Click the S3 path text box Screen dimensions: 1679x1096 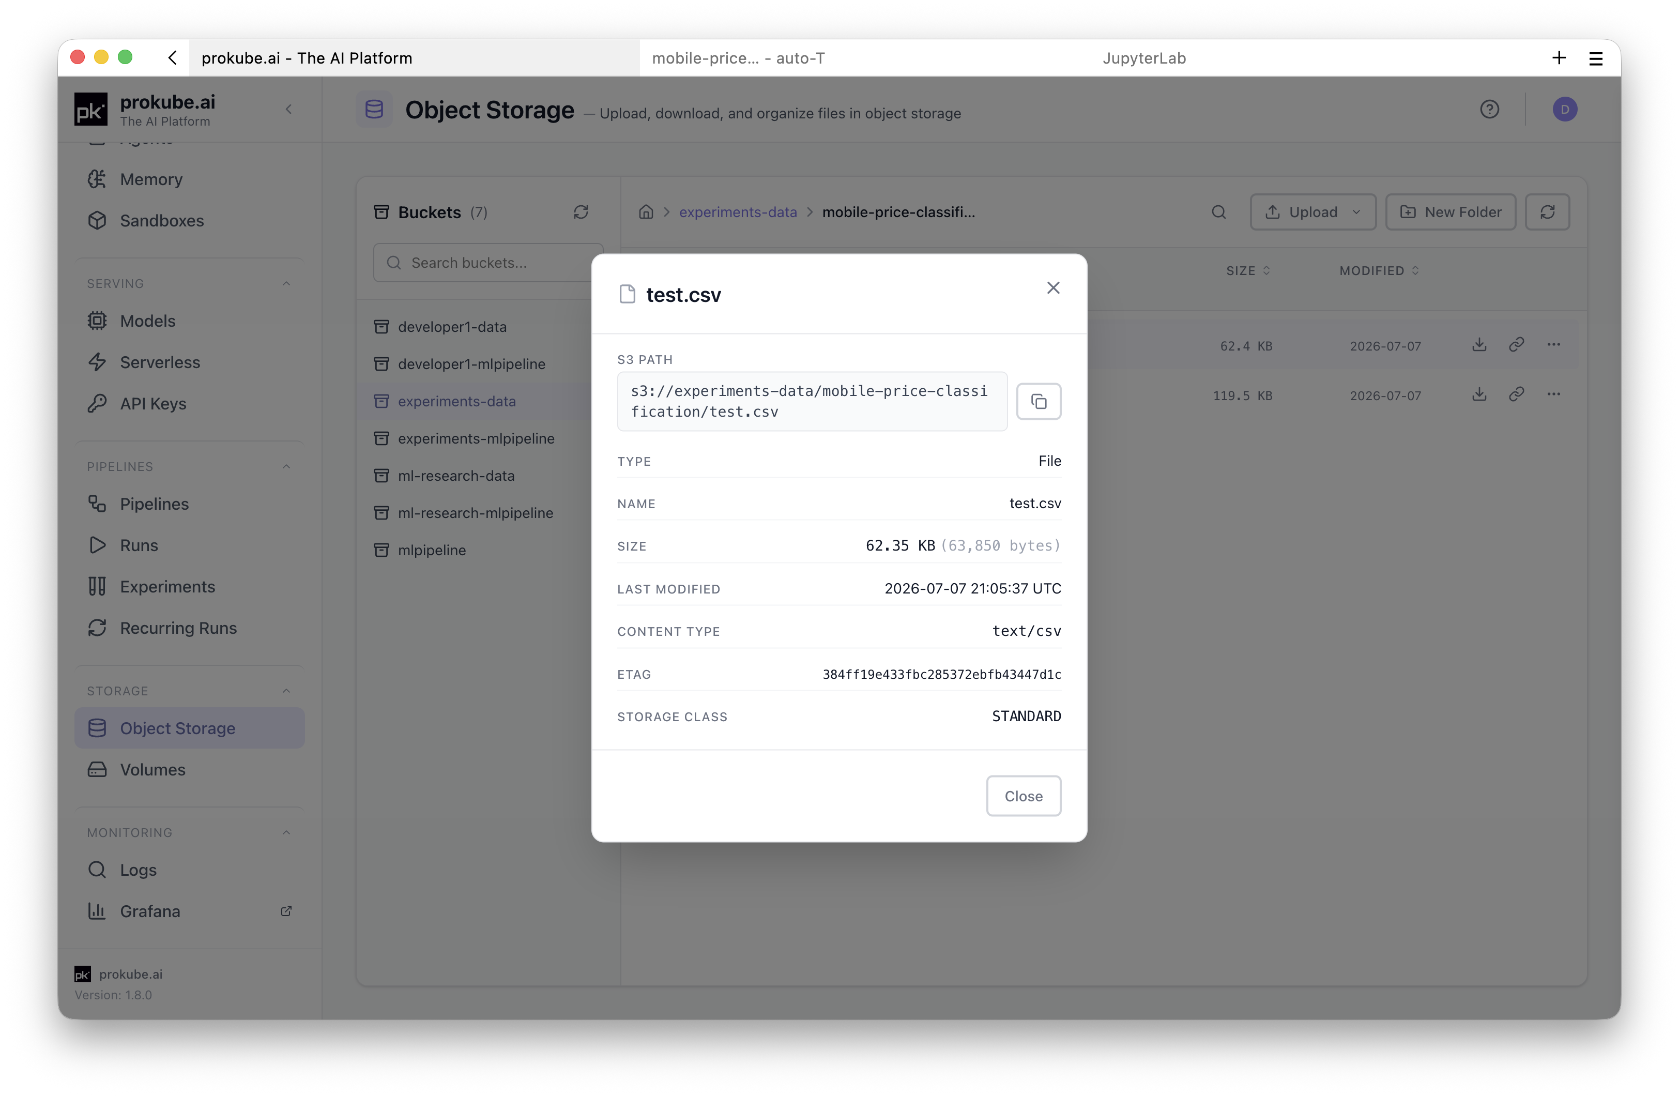pos(812,402)
